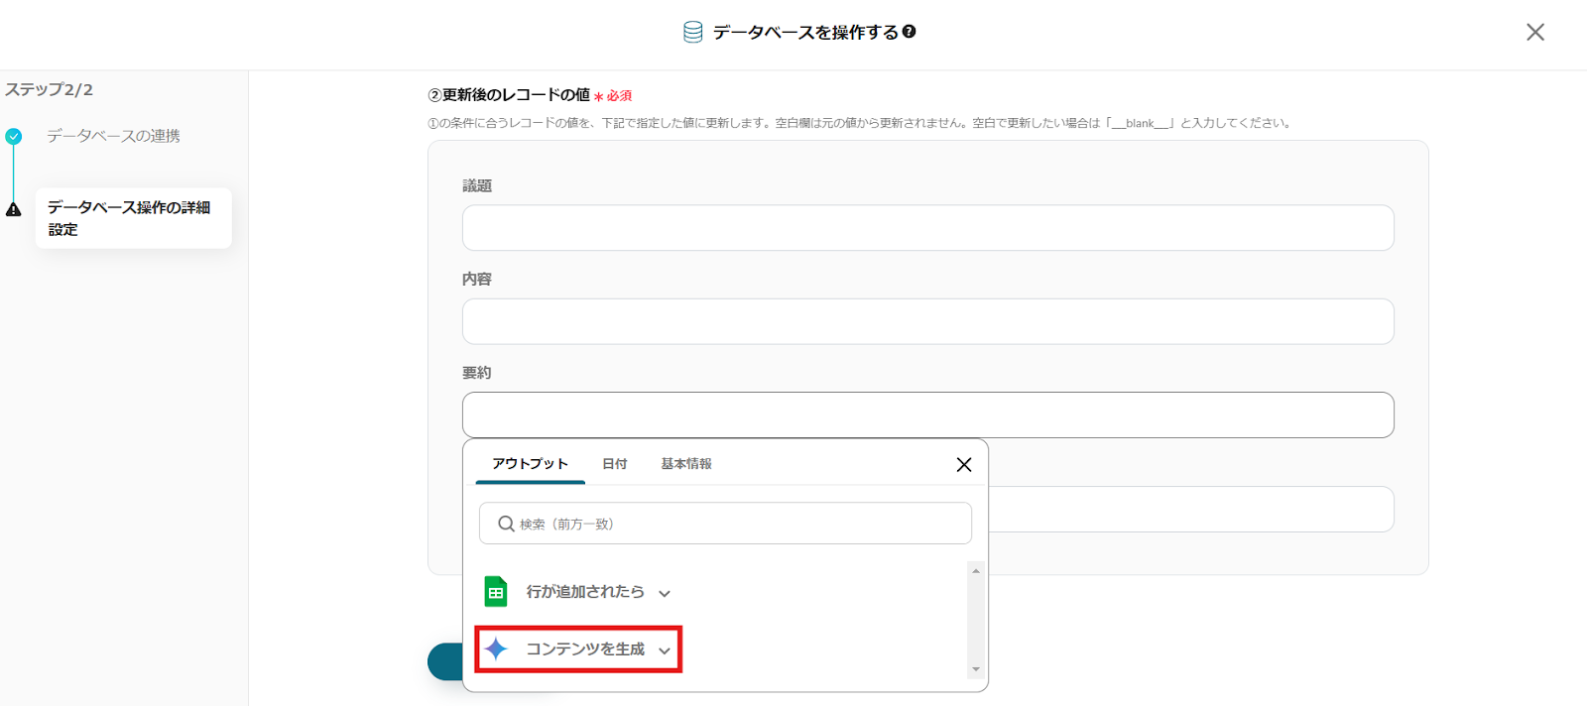Click the 議題 input field
This screenshot has height=706, width=1587.
[x=928, y=228]
